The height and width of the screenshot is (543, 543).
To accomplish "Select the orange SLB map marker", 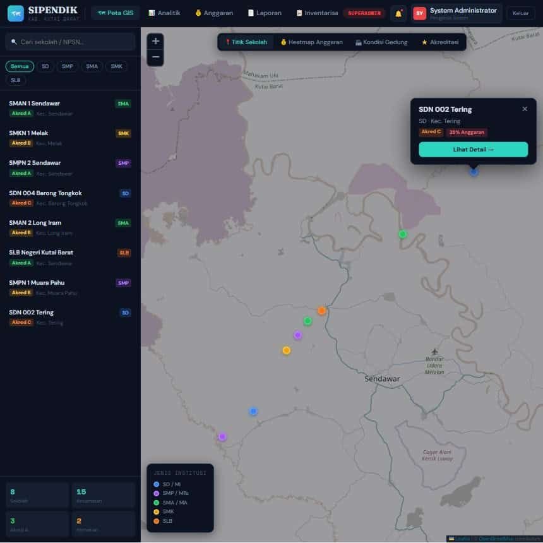I will click(321, 311).
